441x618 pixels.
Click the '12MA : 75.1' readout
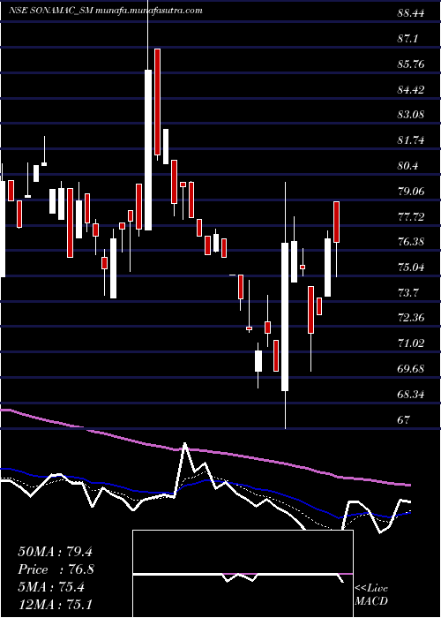(x=55, y=604)
